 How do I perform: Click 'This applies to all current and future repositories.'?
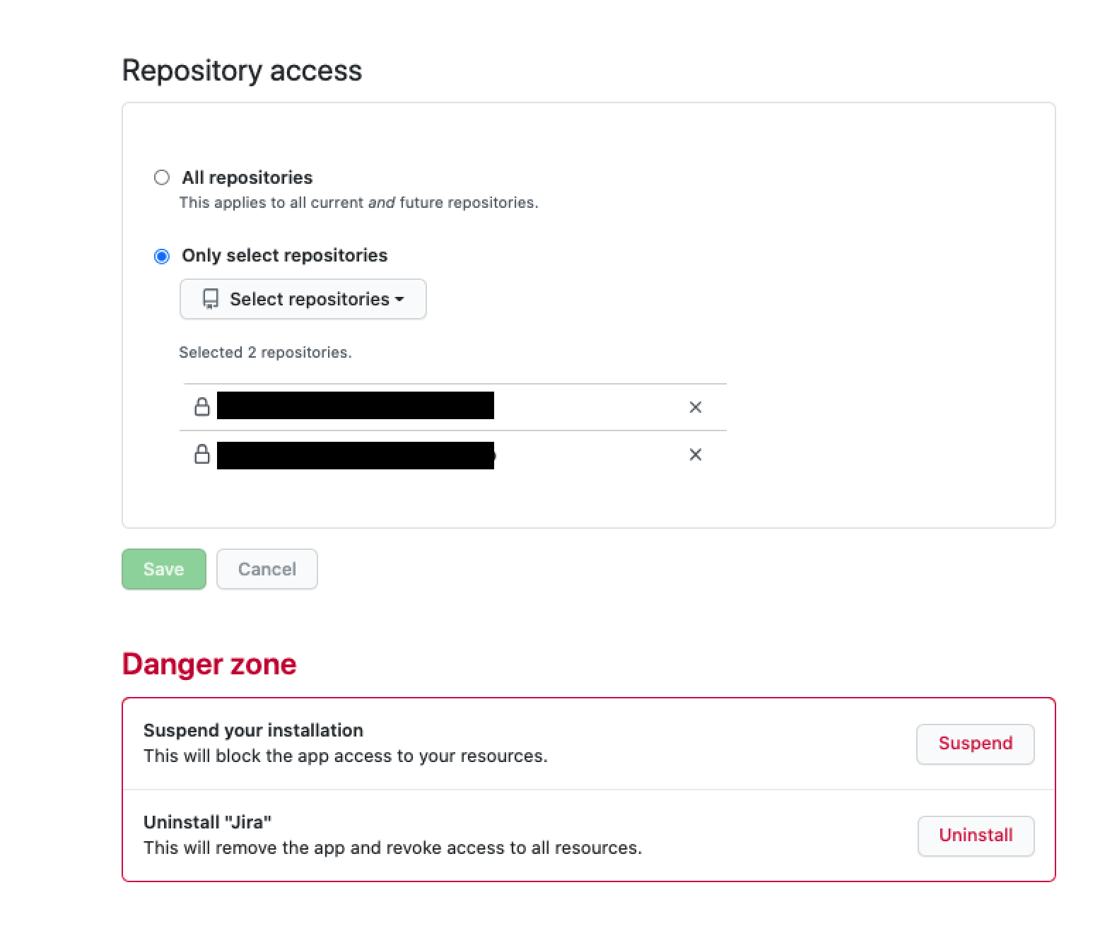coord(358,203)
